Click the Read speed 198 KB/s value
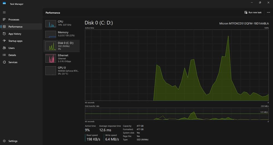Image resolution: width=273 pixels, height=145 pixels. (x=93, y=139)
